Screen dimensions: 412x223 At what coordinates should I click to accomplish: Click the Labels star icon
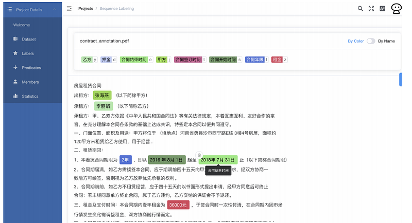pos(15,53)
